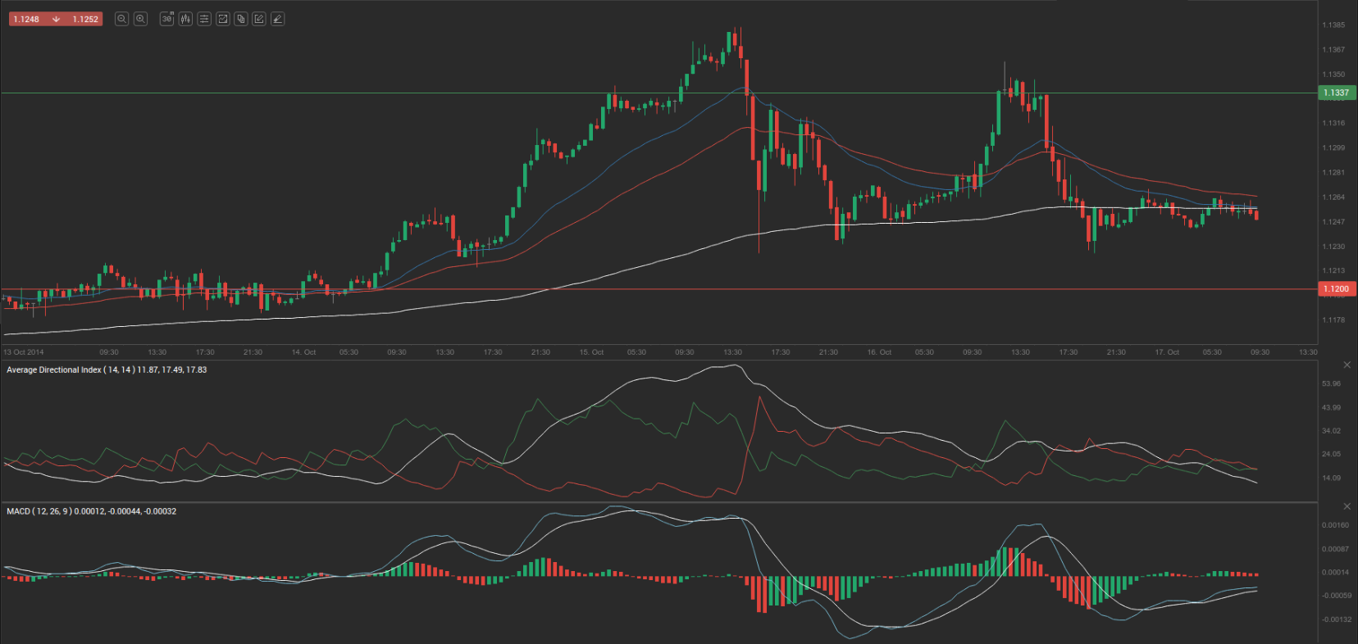Click the zoom out magnifier icon
Image resolution: width=1358 pixels, height=644 pixels.
tap(121, 19)
